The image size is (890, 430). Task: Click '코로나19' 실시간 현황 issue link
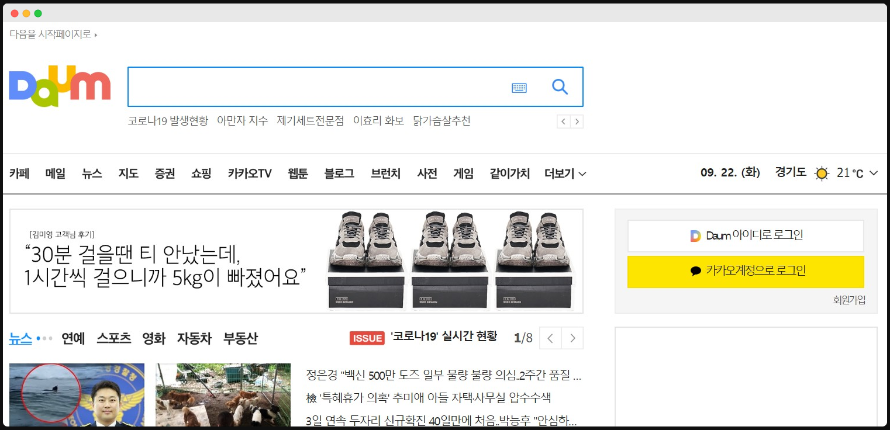click(444, 337)
